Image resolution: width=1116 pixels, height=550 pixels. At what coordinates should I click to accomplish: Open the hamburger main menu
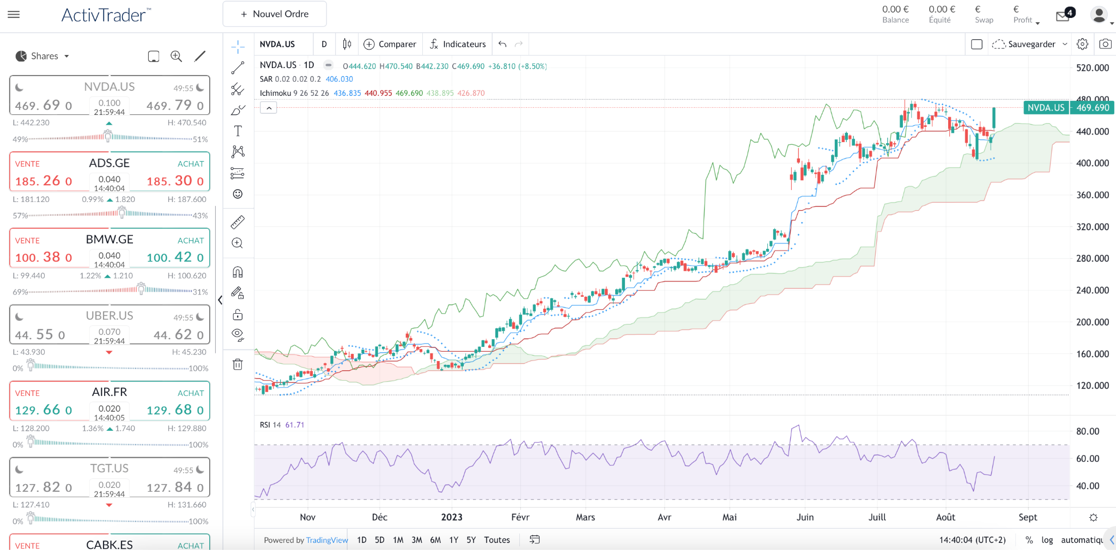[x=14, y=15]
